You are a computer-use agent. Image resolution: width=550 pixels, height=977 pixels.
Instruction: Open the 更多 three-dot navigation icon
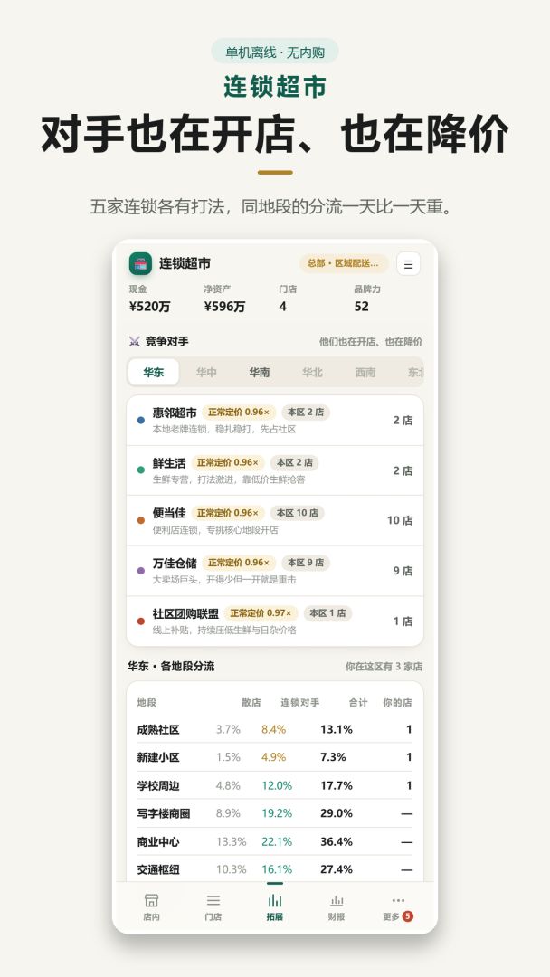pos(398,900)
